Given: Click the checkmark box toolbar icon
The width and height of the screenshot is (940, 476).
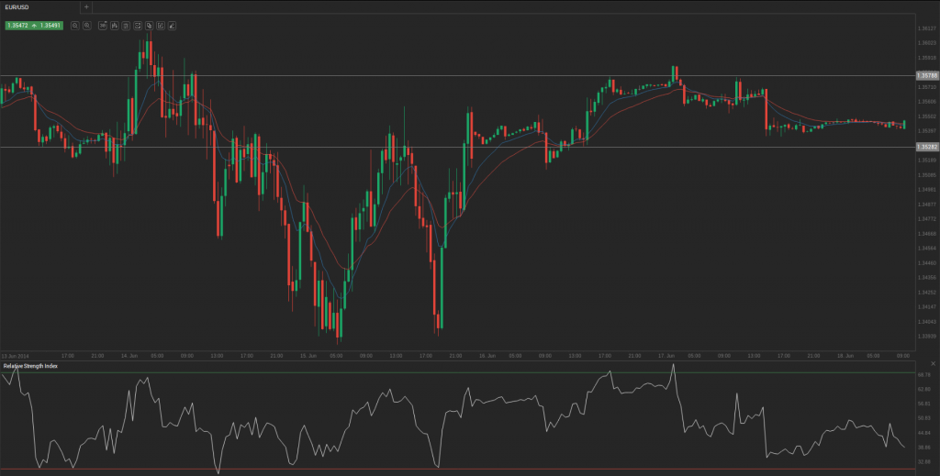Looking at the screenshot, I should 137,26.
